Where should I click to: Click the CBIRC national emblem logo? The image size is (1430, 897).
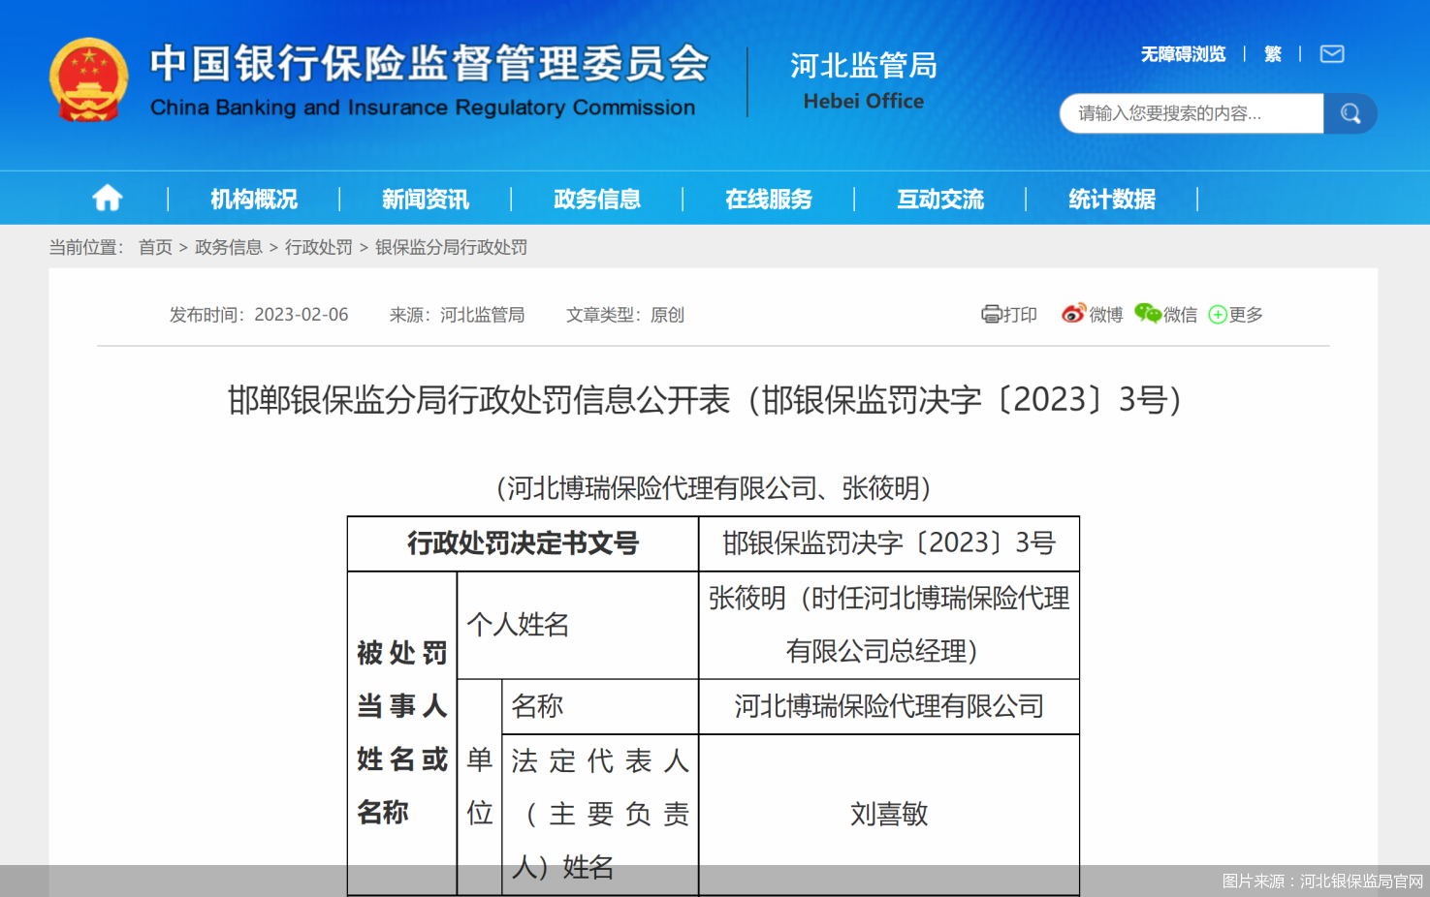point(89,79)
